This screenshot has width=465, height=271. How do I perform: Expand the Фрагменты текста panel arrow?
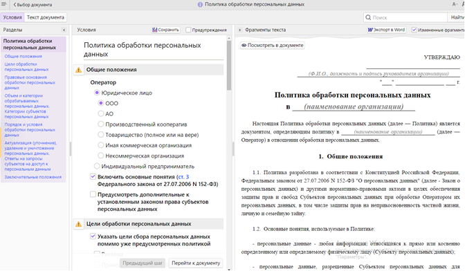coord(239,30)
